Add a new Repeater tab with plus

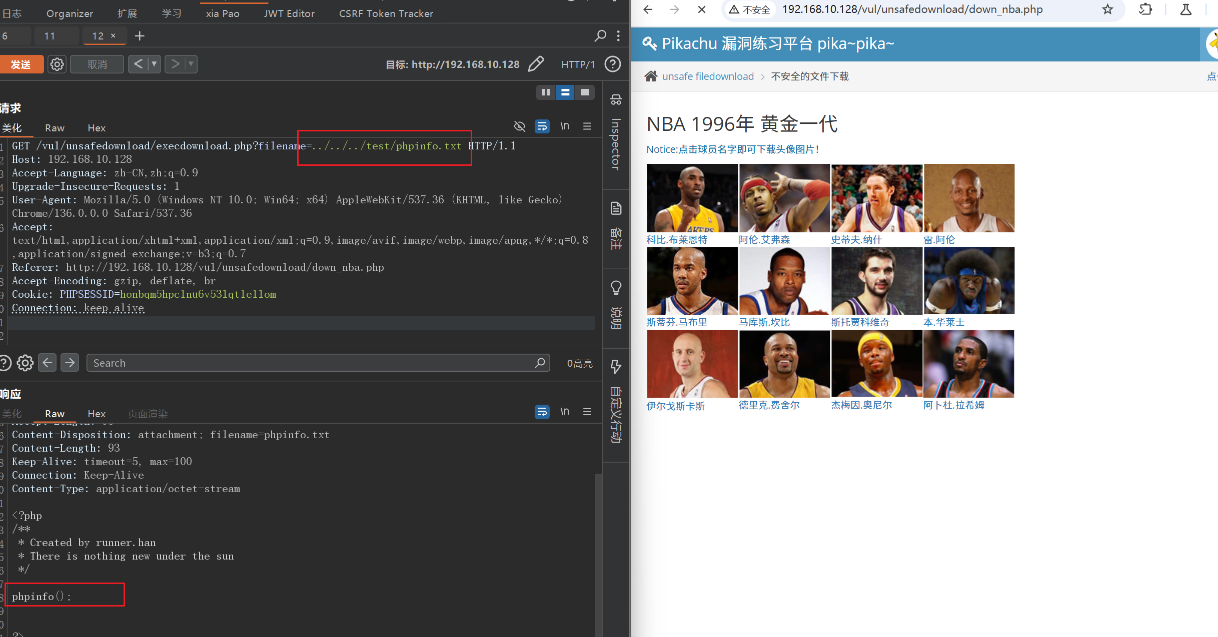click(x=140, y=36)
